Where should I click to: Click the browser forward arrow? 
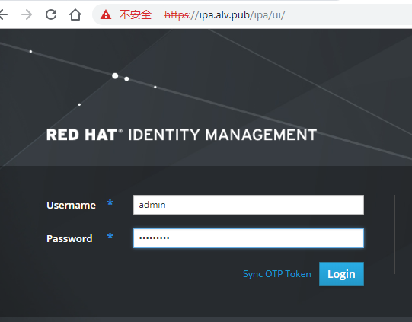pos(27,14)
